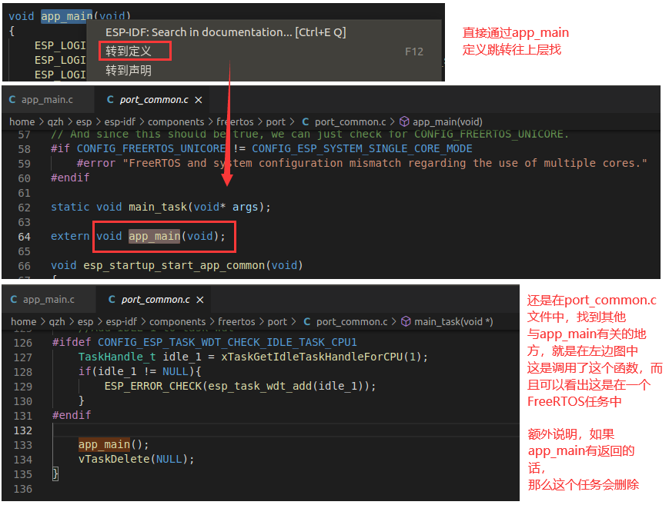Click C file icon on port_common.c tab above line 126
The height and width of the screenshot is (505, 669).
[x=112, y=300]
